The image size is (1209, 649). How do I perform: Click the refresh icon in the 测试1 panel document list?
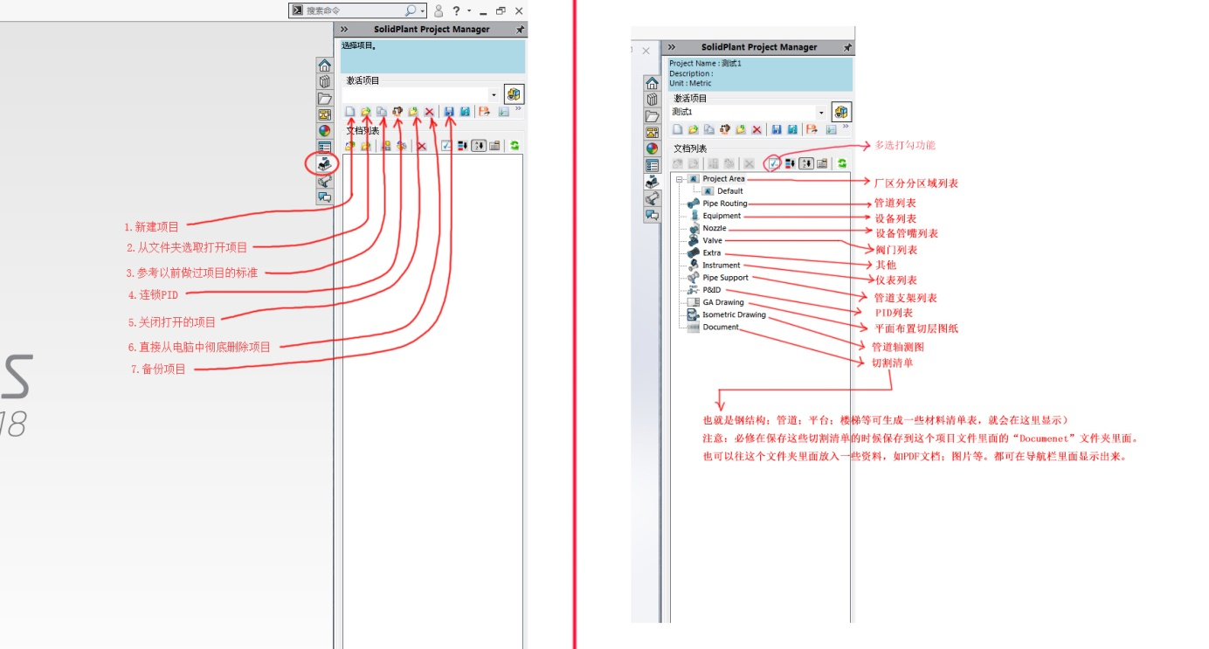[x=842, y=163]
